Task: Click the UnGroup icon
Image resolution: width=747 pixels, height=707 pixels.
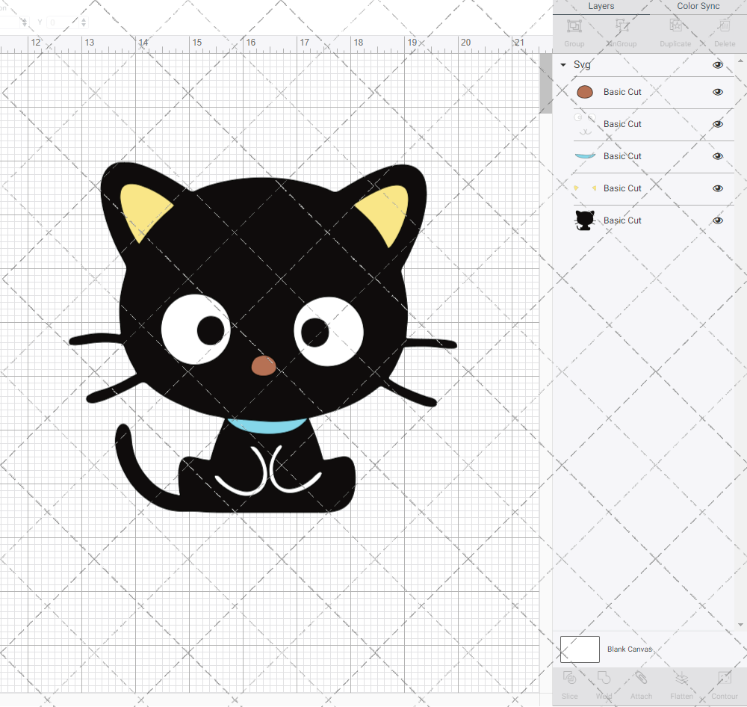Action: (x=622, y=26)
